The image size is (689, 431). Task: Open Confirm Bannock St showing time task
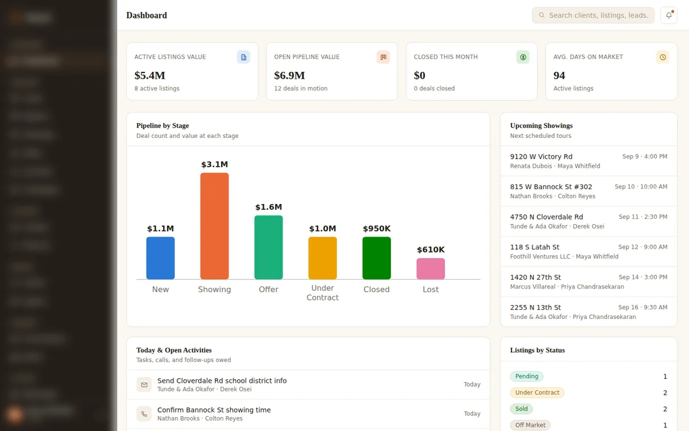tap(308, 414)
